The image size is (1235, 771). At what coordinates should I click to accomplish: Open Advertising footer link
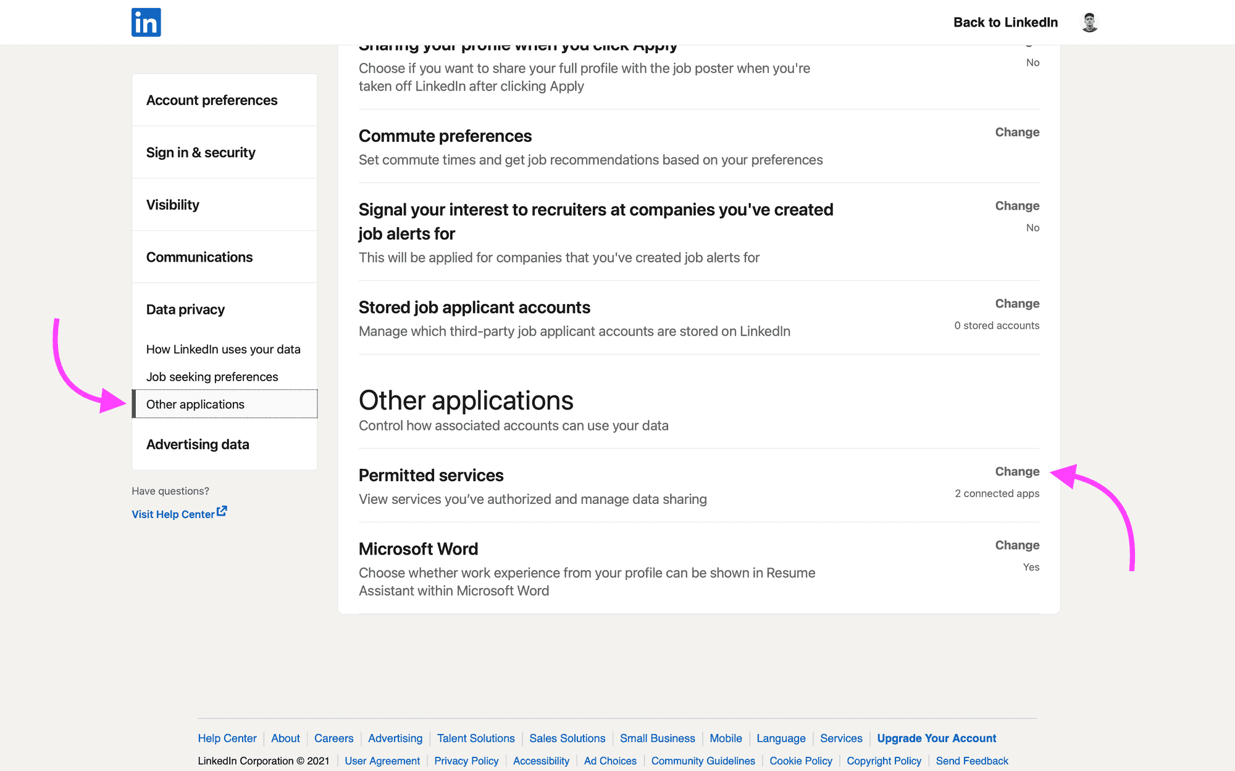click(x=395, y=738)
